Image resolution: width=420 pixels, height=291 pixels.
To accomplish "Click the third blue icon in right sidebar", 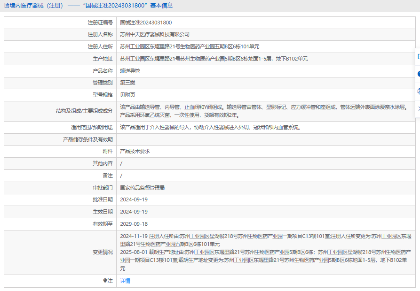I will click(x=418, y=91).
